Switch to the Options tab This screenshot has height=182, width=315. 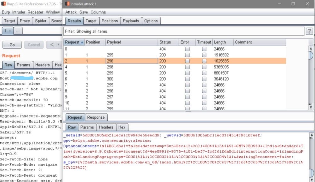point(151,21)
